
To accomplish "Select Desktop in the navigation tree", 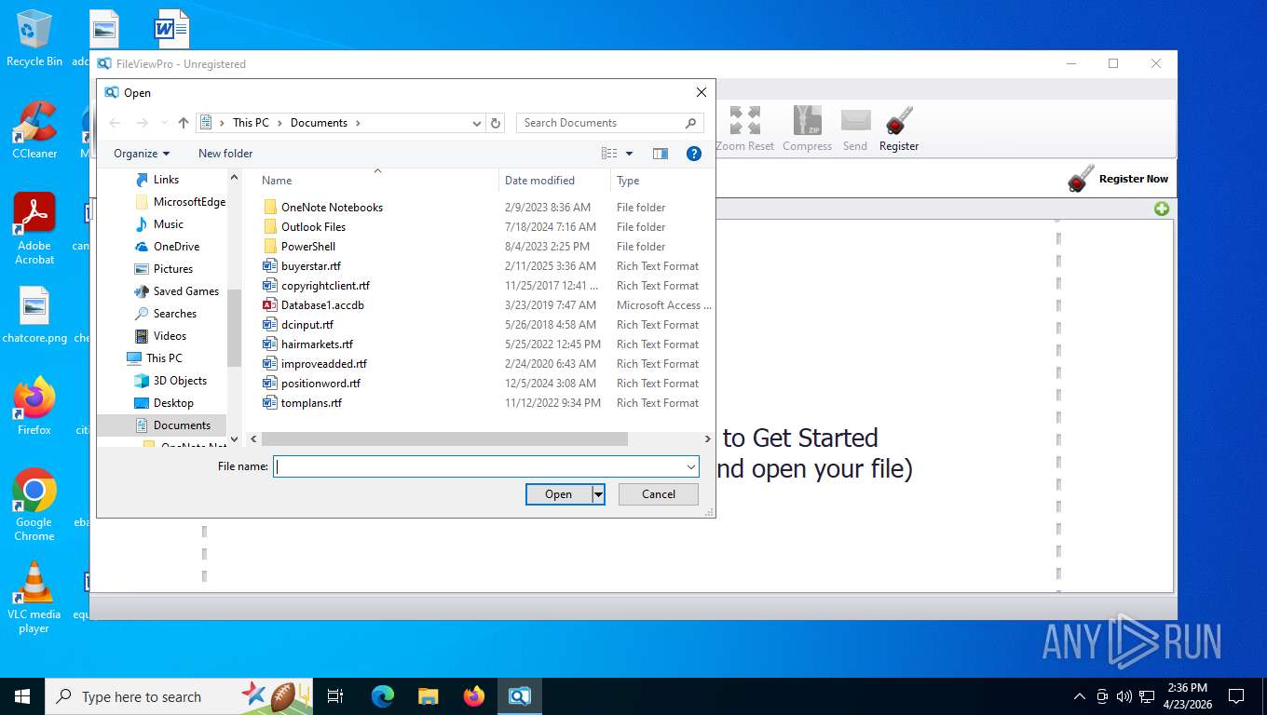I will (173, 403).
